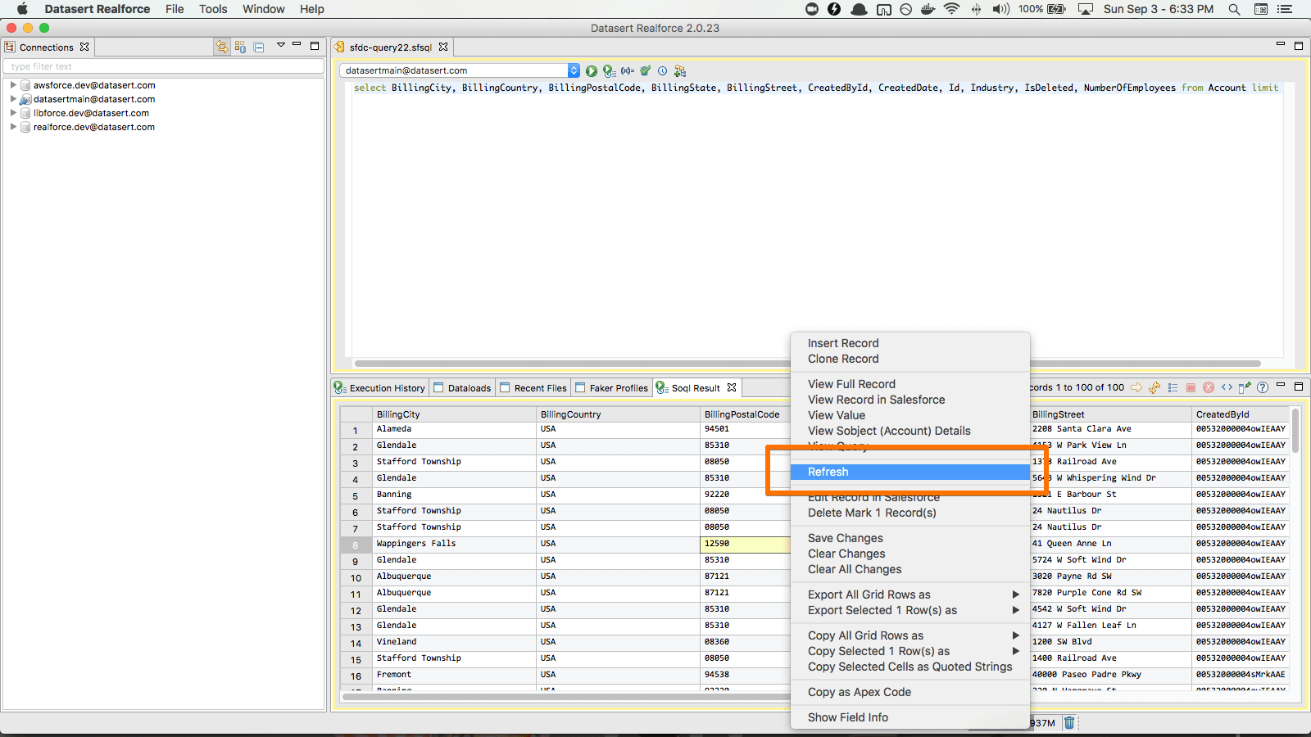Toggle Link with Editor in Connections panel
The image size is (1311, 737).
coord(221,47)
